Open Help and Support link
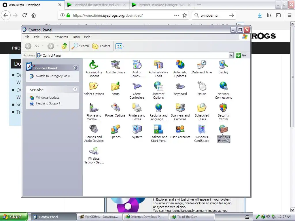 click(48, 103)
